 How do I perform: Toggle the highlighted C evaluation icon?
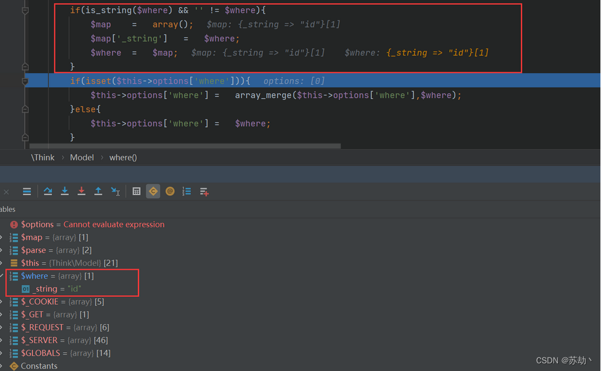point(153,191)
